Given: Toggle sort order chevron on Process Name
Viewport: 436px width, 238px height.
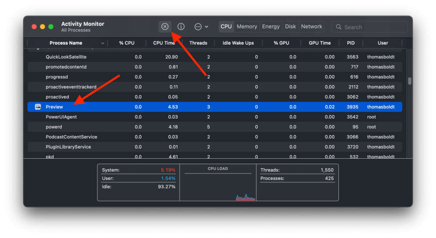Looking at the screenshot, I should point(102,44).
